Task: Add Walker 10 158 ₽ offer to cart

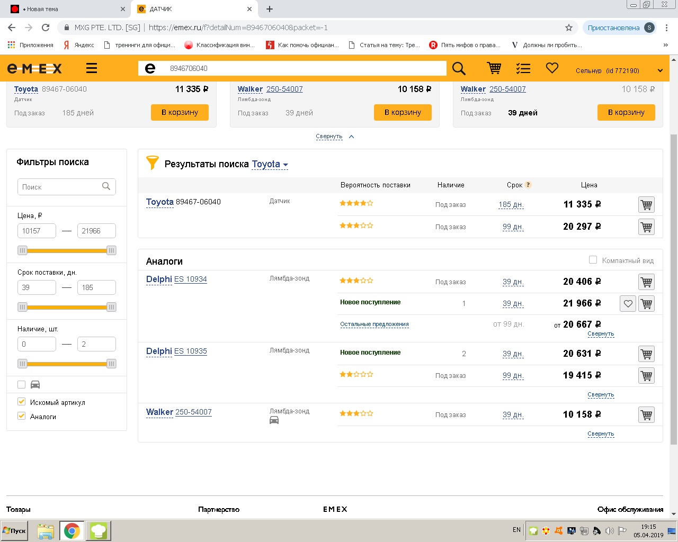Action: [646, 415]
